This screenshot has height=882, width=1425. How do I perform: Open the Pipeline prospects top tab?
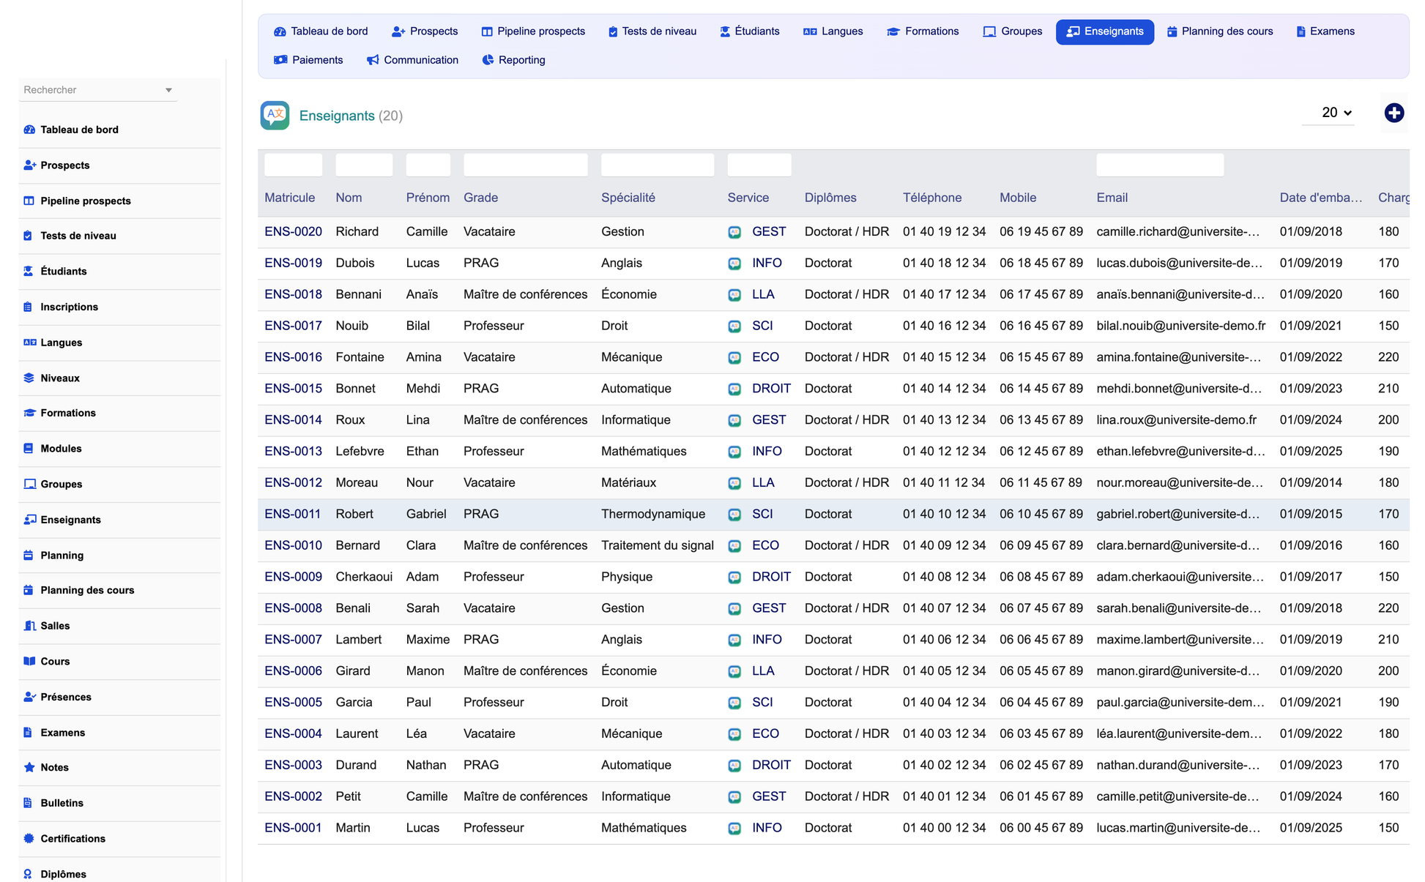[533, 31]
